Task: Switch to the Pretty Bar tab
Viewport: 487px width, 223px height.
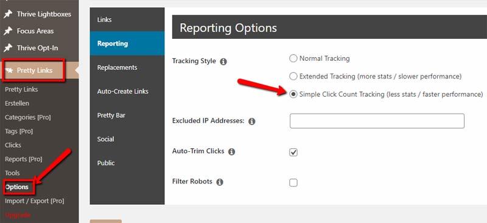Action: click(x=127, y=115)
